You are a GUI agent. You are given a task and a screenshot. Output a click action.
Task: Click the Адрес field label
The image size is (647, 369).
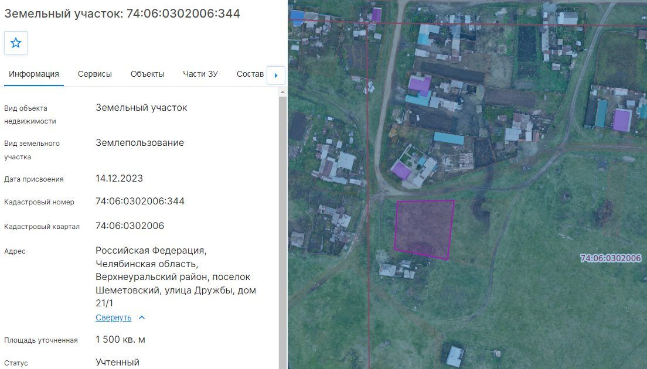(15, 251)
